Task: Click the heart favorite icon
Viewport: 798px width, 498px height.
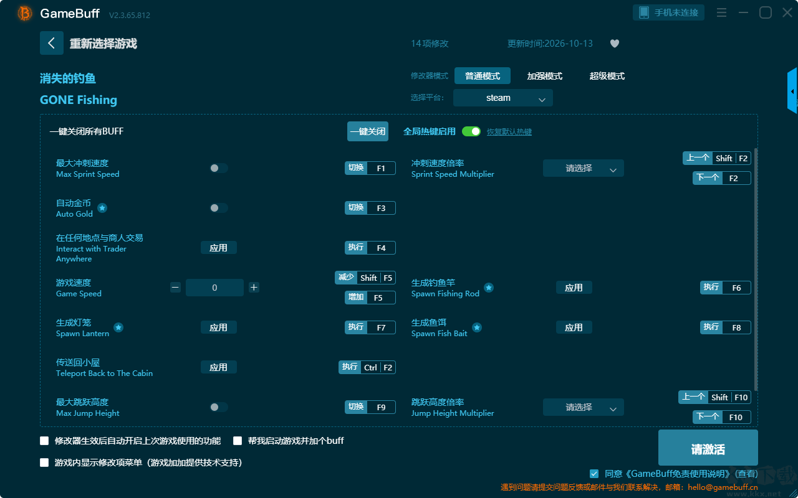Action: 615,44
